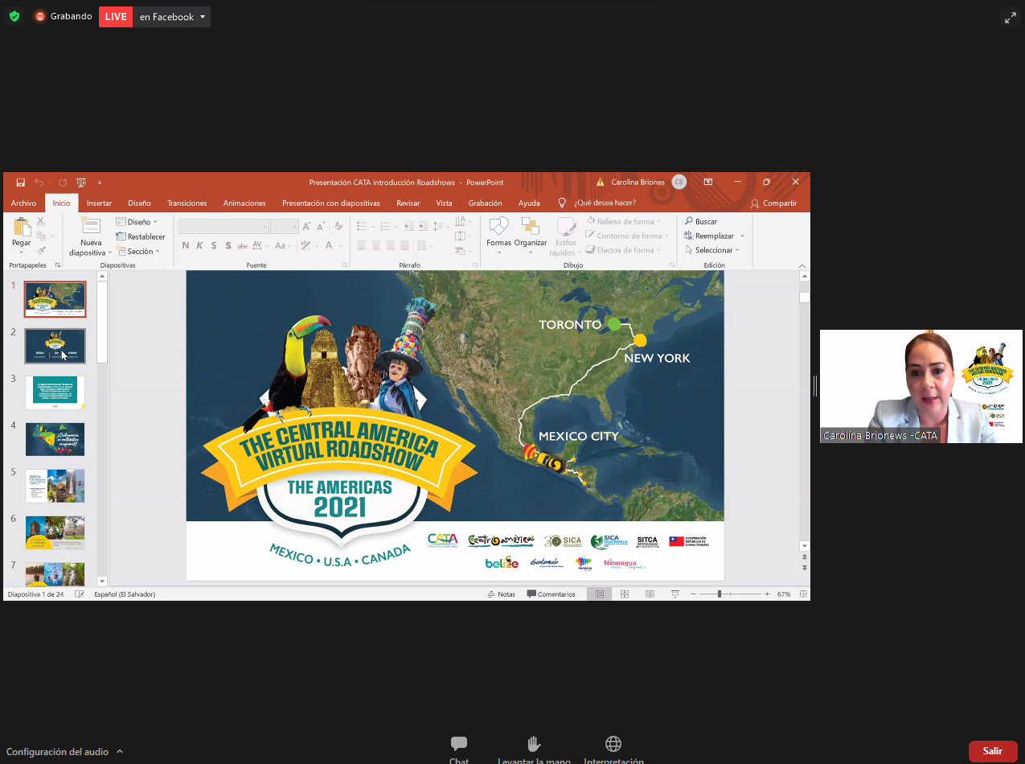Click the Undo arrow in the PowerPoint title bar
Viewport: 1025px width, 764px height.
click(39, 183)
